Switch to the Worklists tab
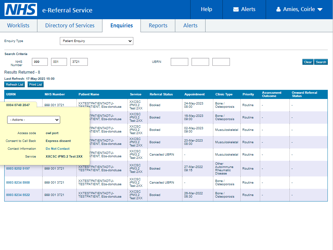 [x=19, y=25]
